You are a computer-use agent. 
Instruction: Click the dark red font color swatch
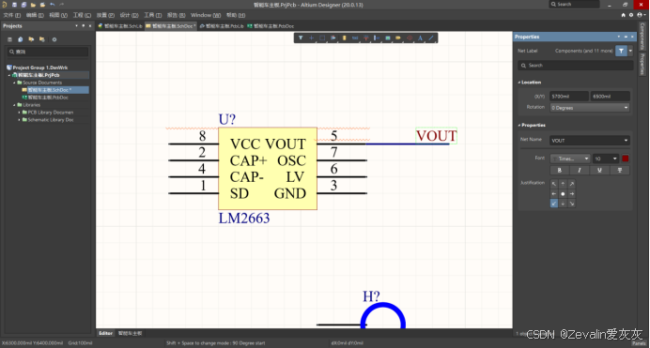(x=626, y=159)
